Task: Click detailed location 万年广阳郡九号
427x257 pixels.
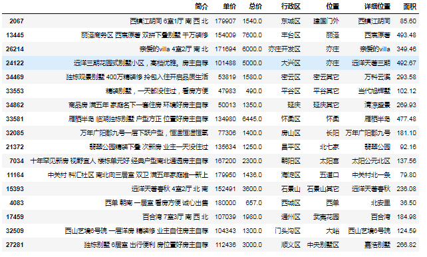Action: click(368, 133)
